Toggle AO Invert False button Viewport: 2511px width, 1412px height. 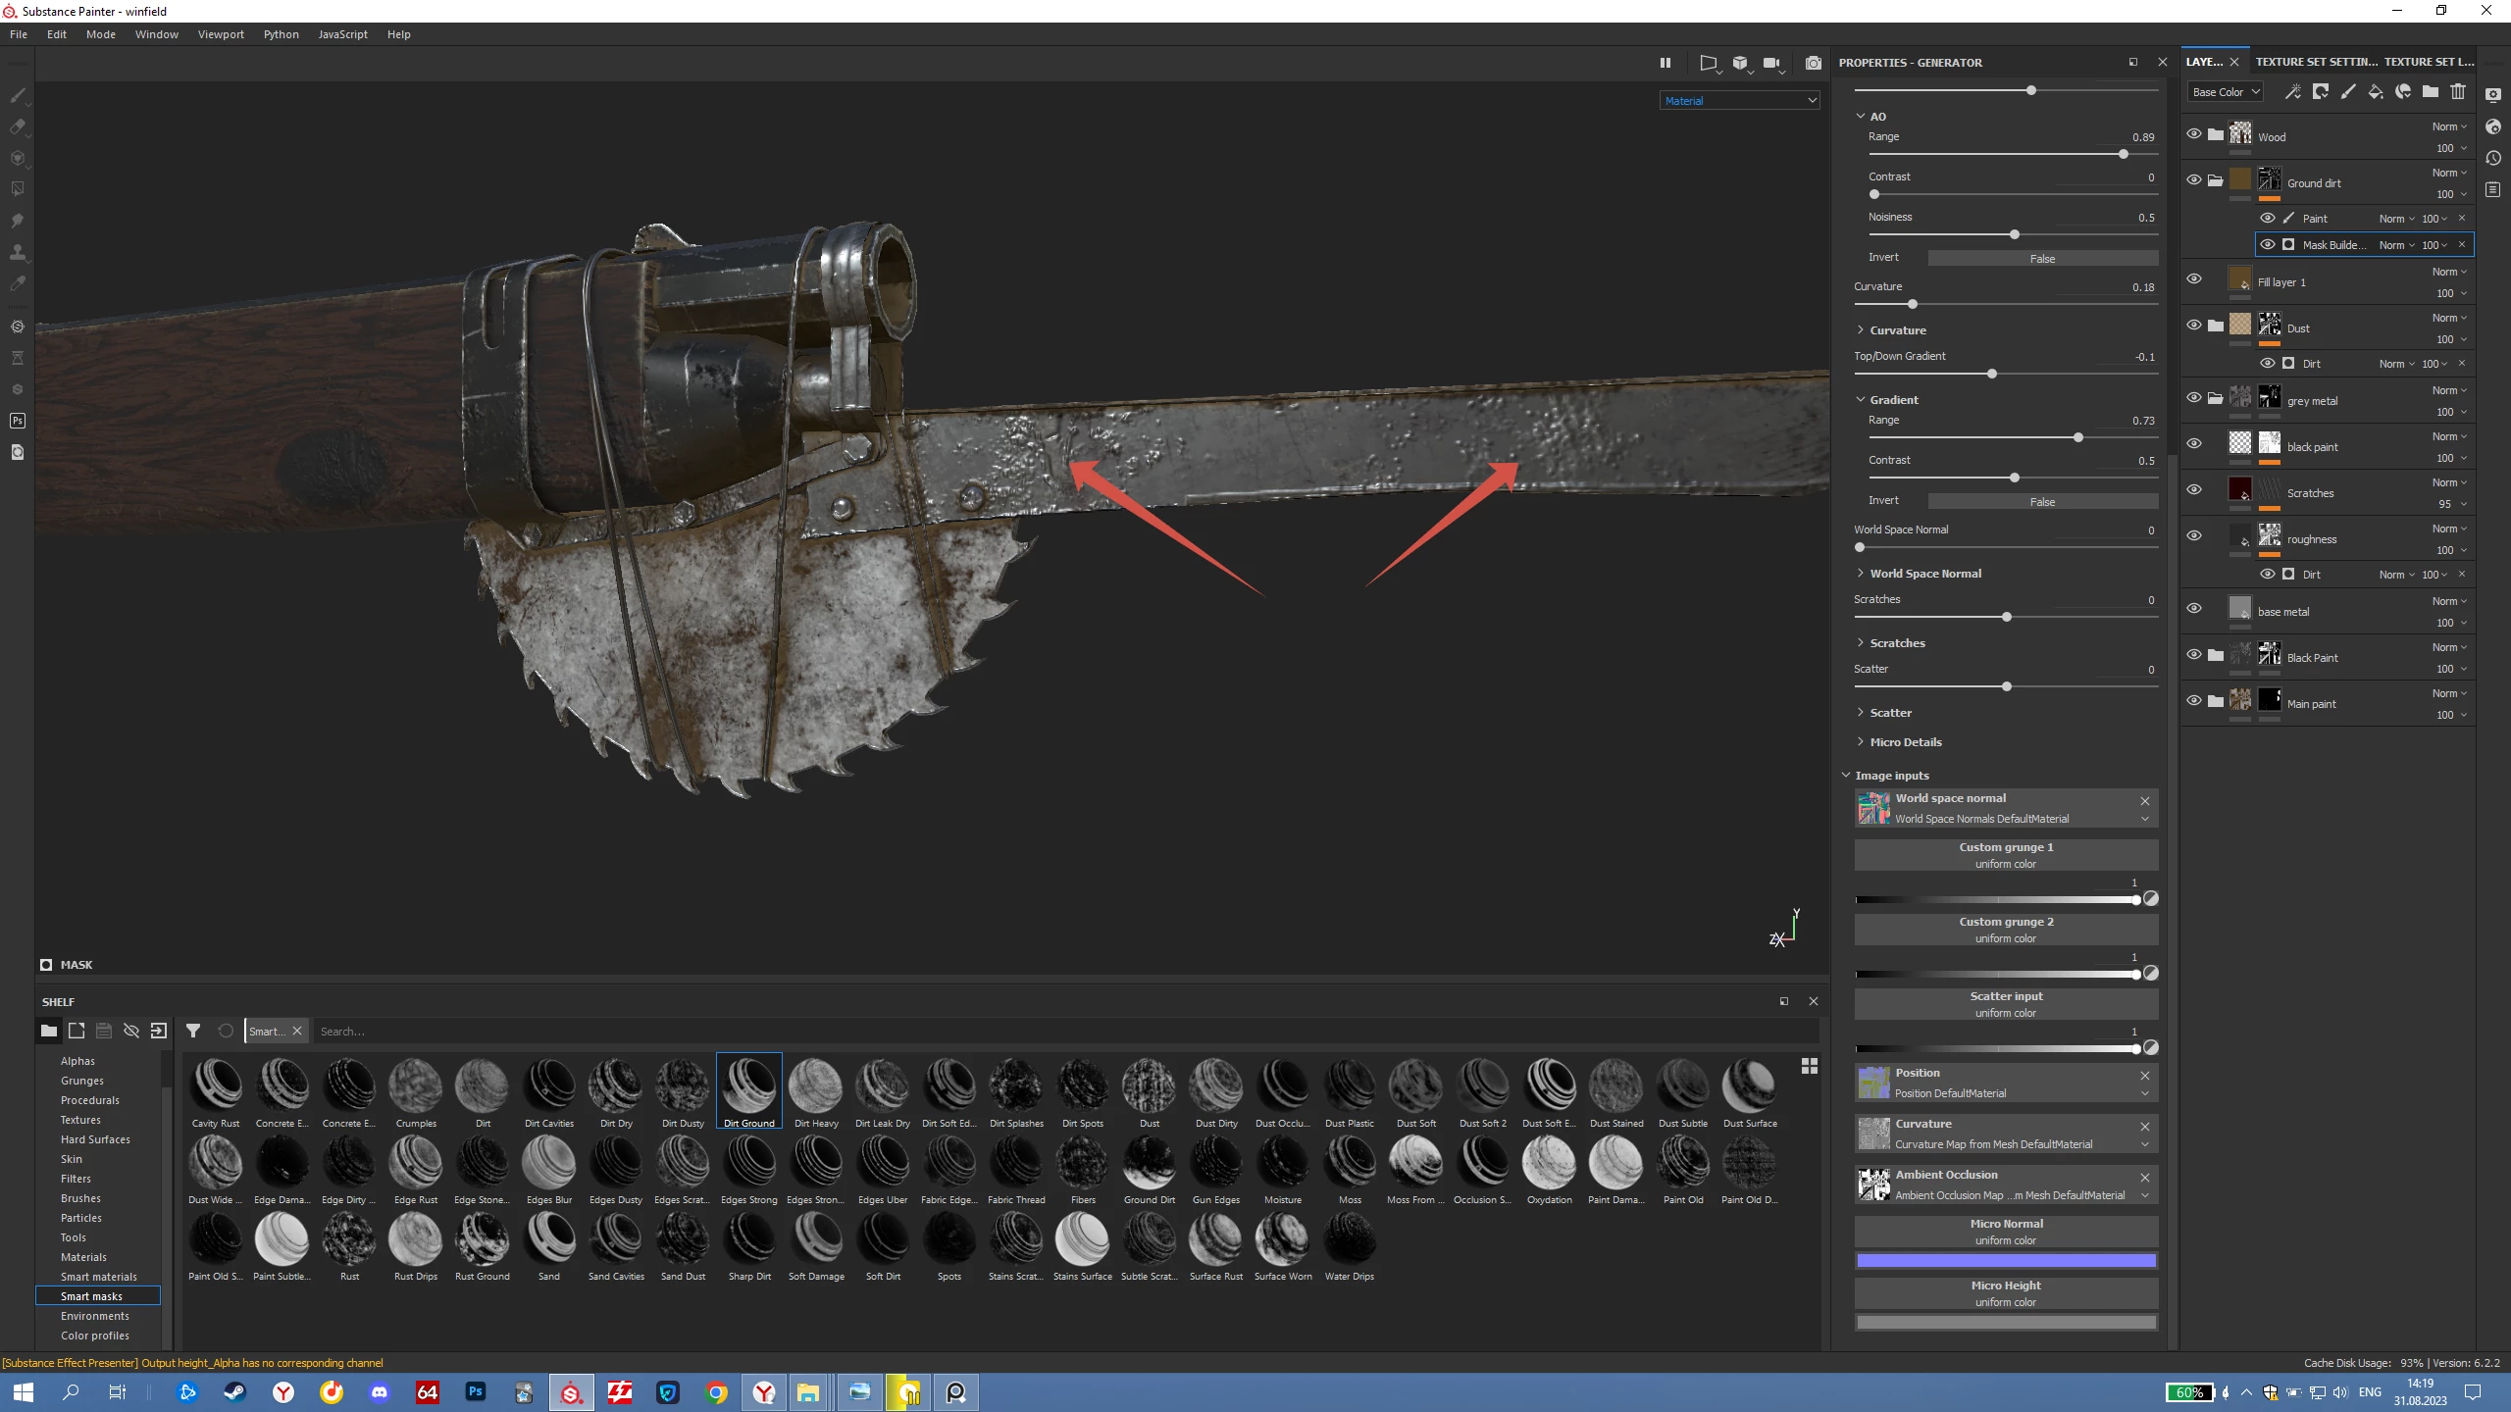click(2042, 259)
